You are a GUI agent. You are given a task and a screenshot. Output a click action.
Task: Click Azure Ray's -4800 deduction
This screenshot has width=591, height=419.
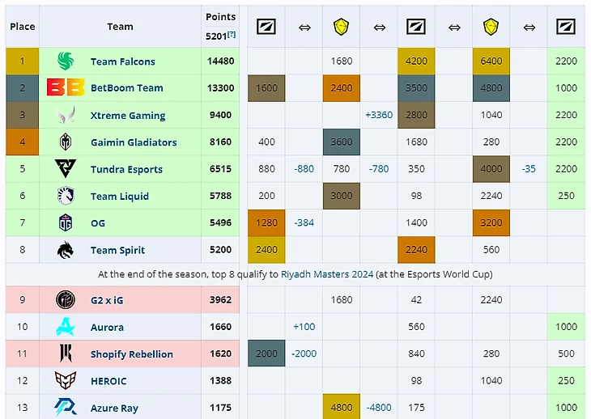coord(379,408)
